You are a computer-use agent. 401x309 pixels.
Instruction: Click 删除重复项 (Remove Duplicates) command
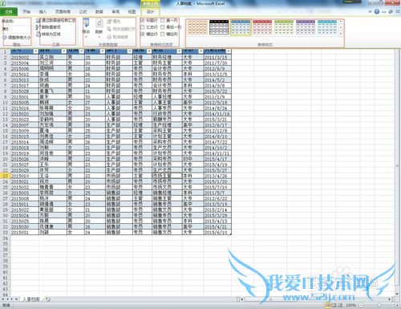48,27
